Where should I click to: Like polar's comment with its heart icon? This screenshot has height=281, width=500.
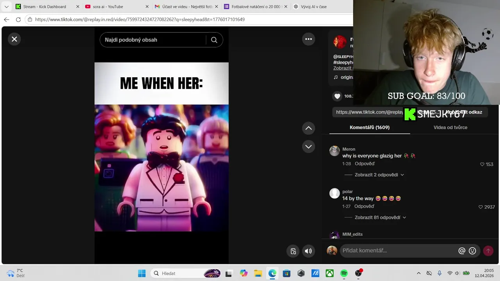[x=481, y=207]
